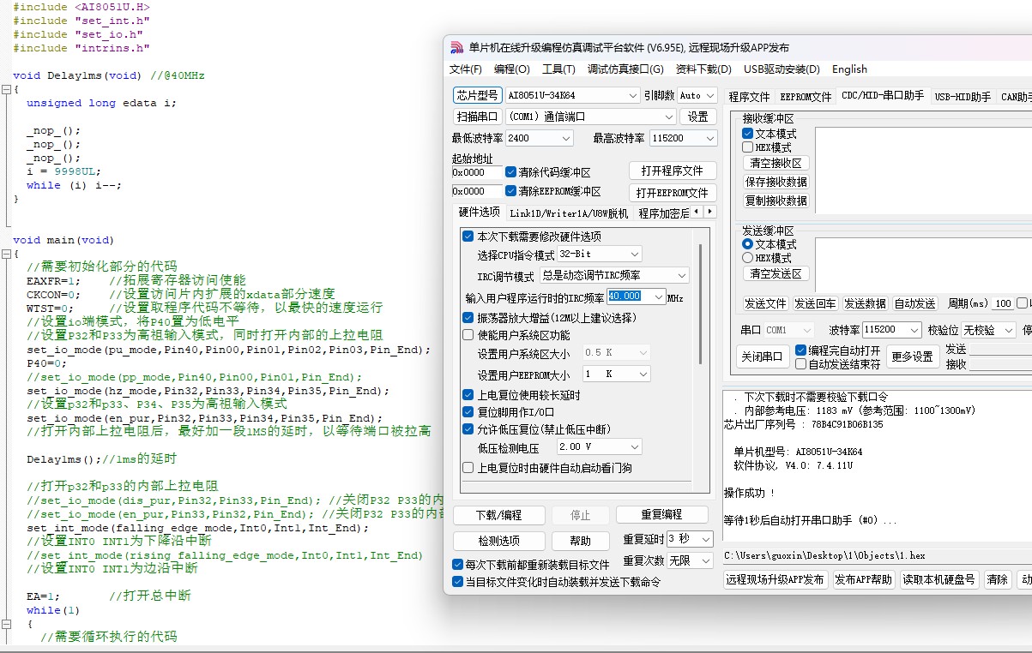The image size is (1032, 653).
Task: Click the 发送回车 button
Action: [x=815, y=303]
